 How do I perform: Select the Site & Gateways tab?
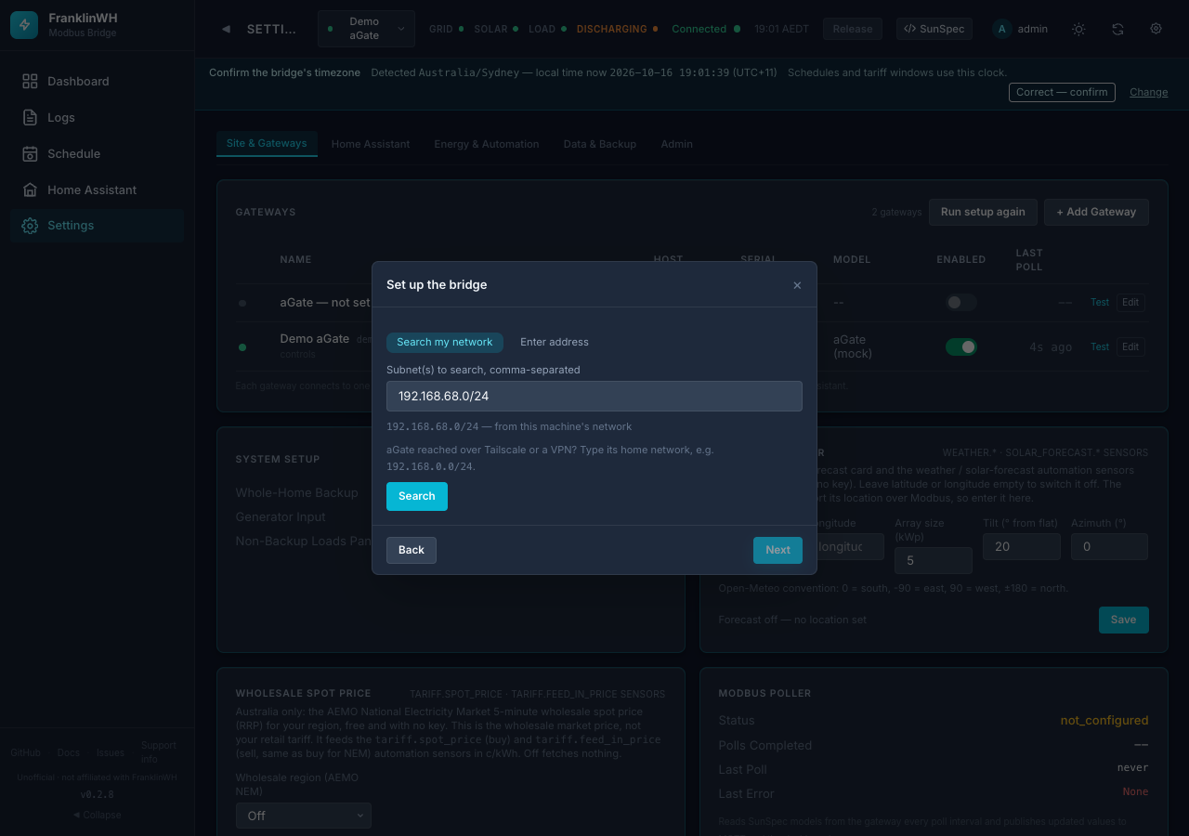tap(267, 144)
